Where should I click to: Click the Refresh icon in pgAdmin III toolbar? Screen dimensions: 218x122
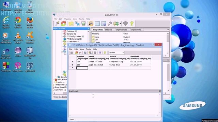pyautogui.click(x=64, y=24)
